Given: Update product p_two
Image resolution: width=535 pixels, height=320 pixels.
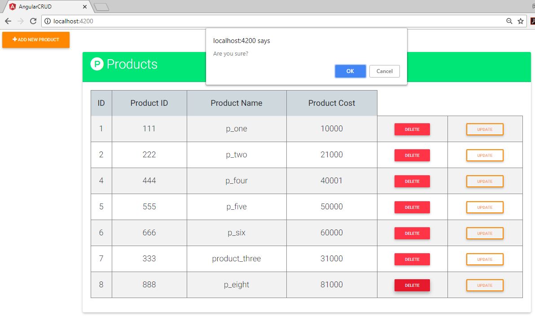Looking at the screenshot, I should (485, 155).
